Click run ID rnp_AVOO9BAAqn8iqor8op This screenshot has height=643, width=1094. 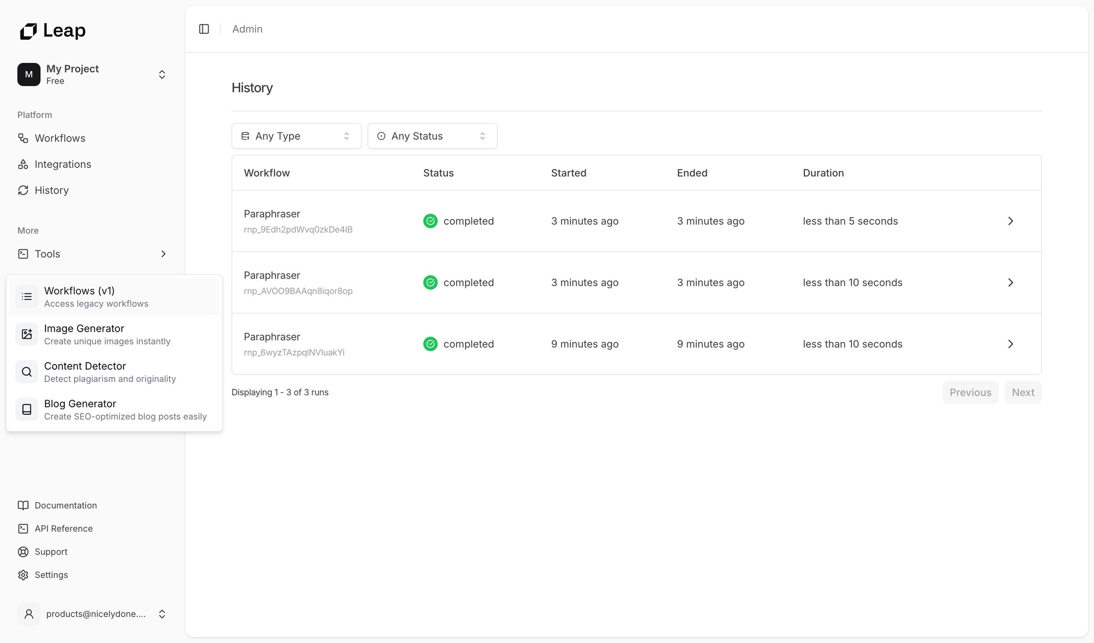(x=298, y=291)
